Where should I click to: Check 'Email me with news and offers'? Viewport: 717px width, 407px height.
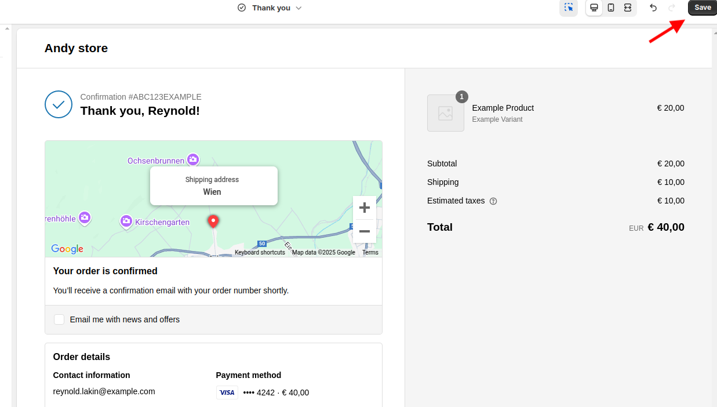(59, 319)
